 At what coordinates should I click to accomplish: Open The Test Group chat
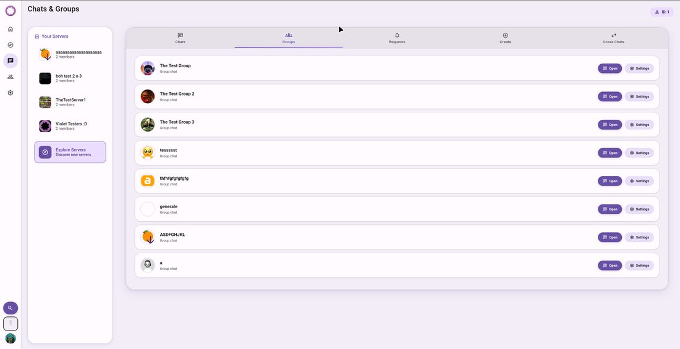coord(610,69)
